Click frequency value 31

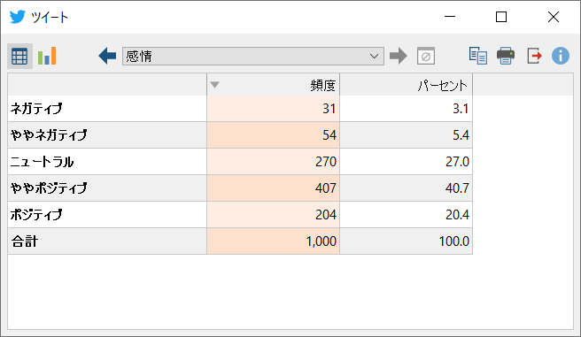329,109
